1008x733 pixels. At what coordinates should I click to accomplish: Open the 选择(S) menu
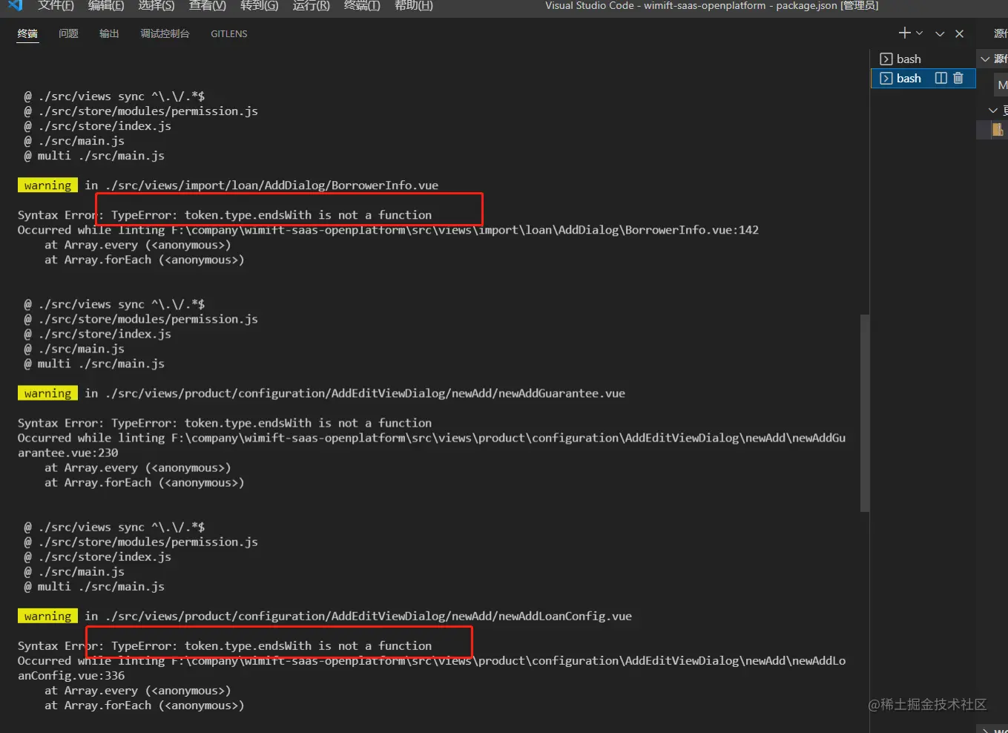click(x=157, y=6)
